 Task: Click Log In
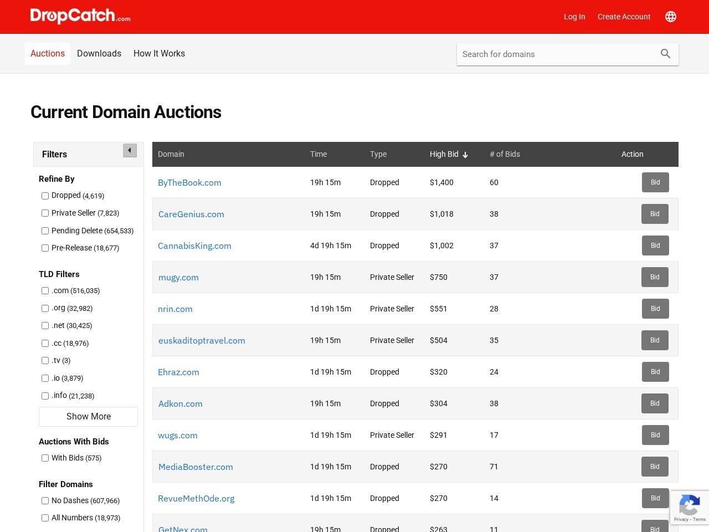tap(574, 17)
